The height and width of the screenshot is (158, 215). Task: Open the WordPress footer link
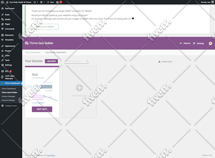[51, 155]
